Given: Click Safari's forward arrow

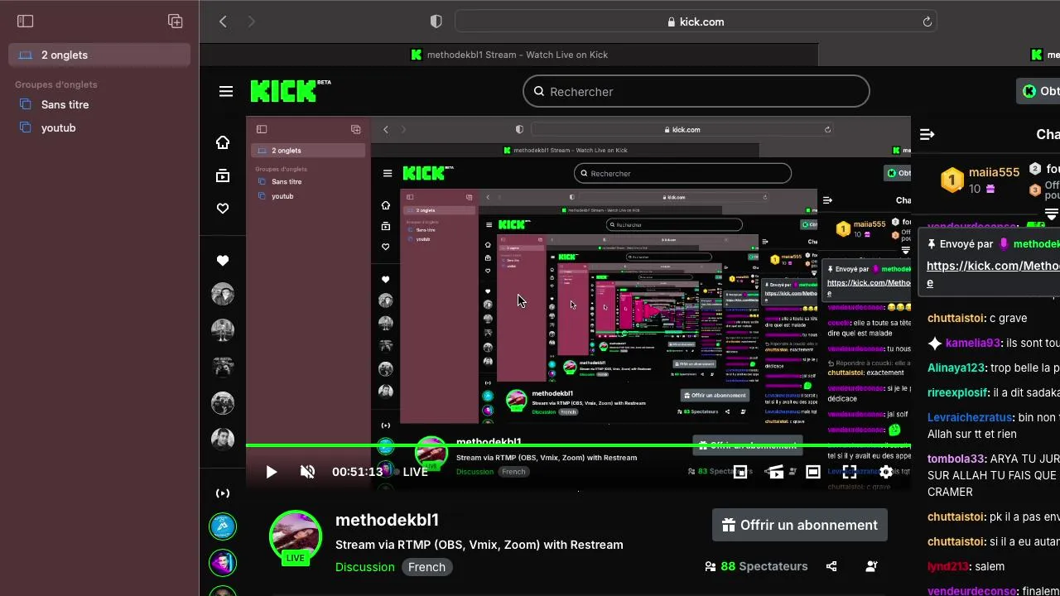Looking at the screenshot, I should (252, 22).
